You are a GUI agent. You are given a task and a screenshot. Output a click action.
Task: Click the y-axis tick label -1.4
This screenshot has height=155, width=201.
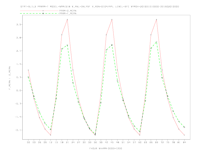(18, 117)
